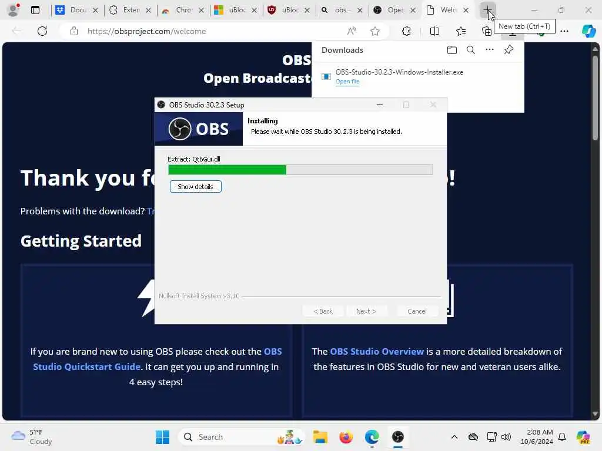This screenshot has width=602, height=451.
Task: Pin the Downloads panel
Action: (x=509, y=50)
